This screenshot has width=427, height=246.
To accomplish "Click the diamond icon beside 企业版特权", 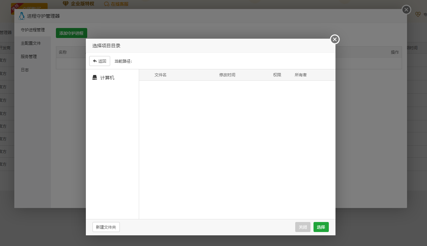I will (65, 3).
